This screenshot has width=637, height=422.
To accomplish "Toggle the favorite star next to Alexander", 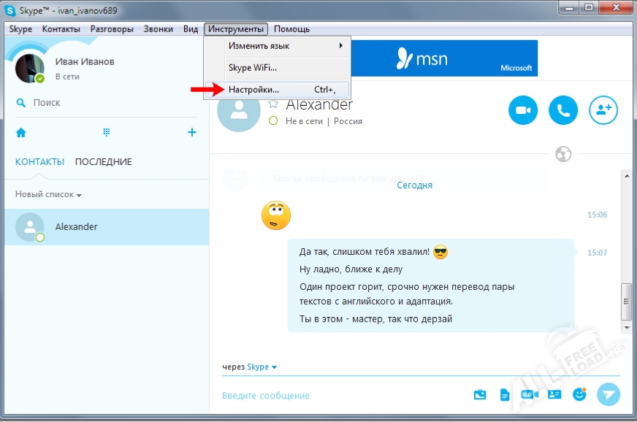I will [x=273, y=104].
